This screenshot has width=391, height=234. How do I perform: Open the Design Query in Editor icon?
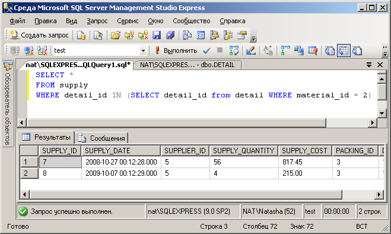point(251,50)
